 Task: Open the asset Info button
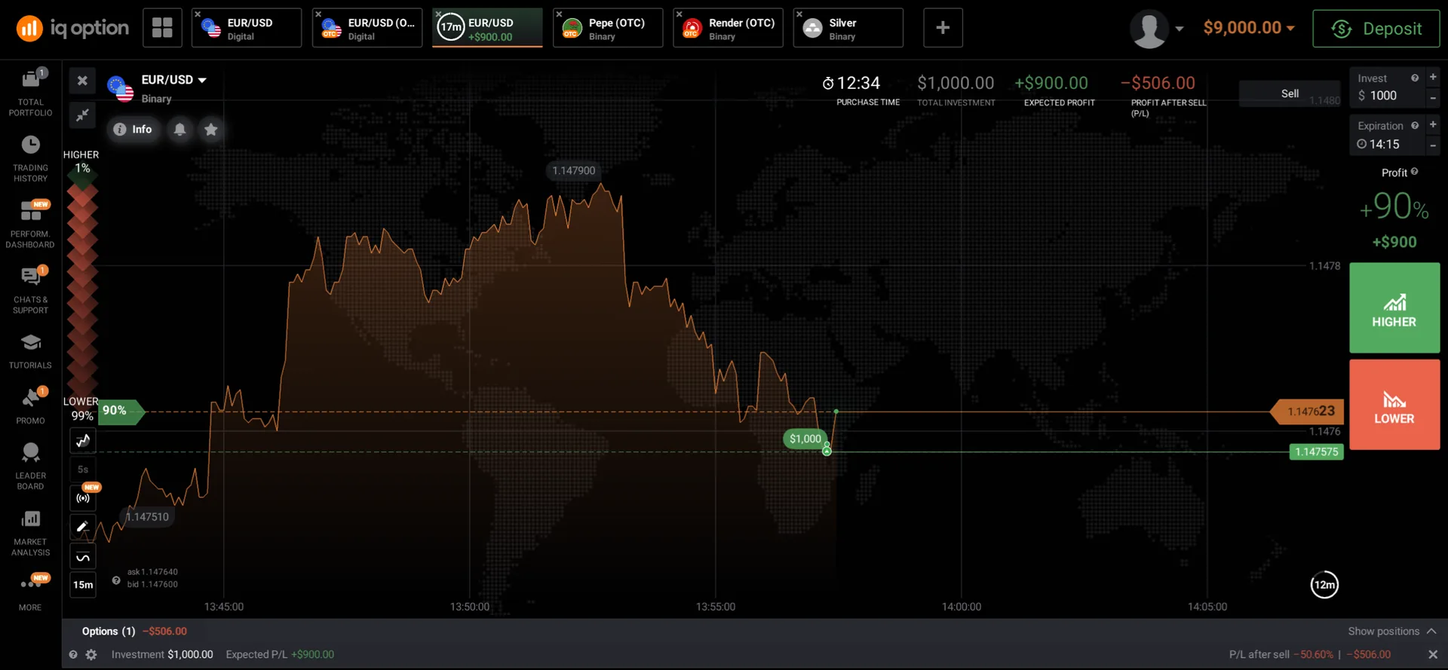[133, 130]
